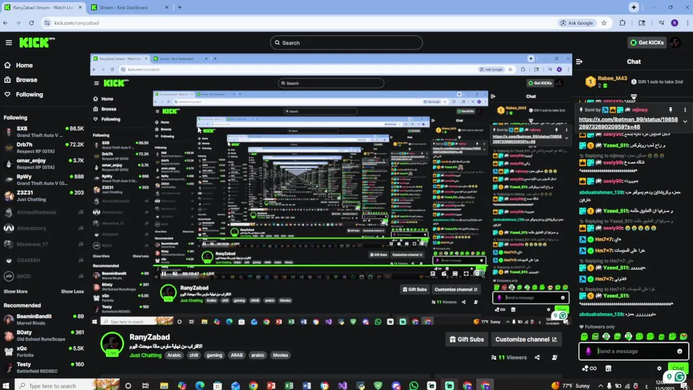The width and height of the screenshot is (693, 390).
Task: Open RpWy channel in the Following list
Action: 43,180
